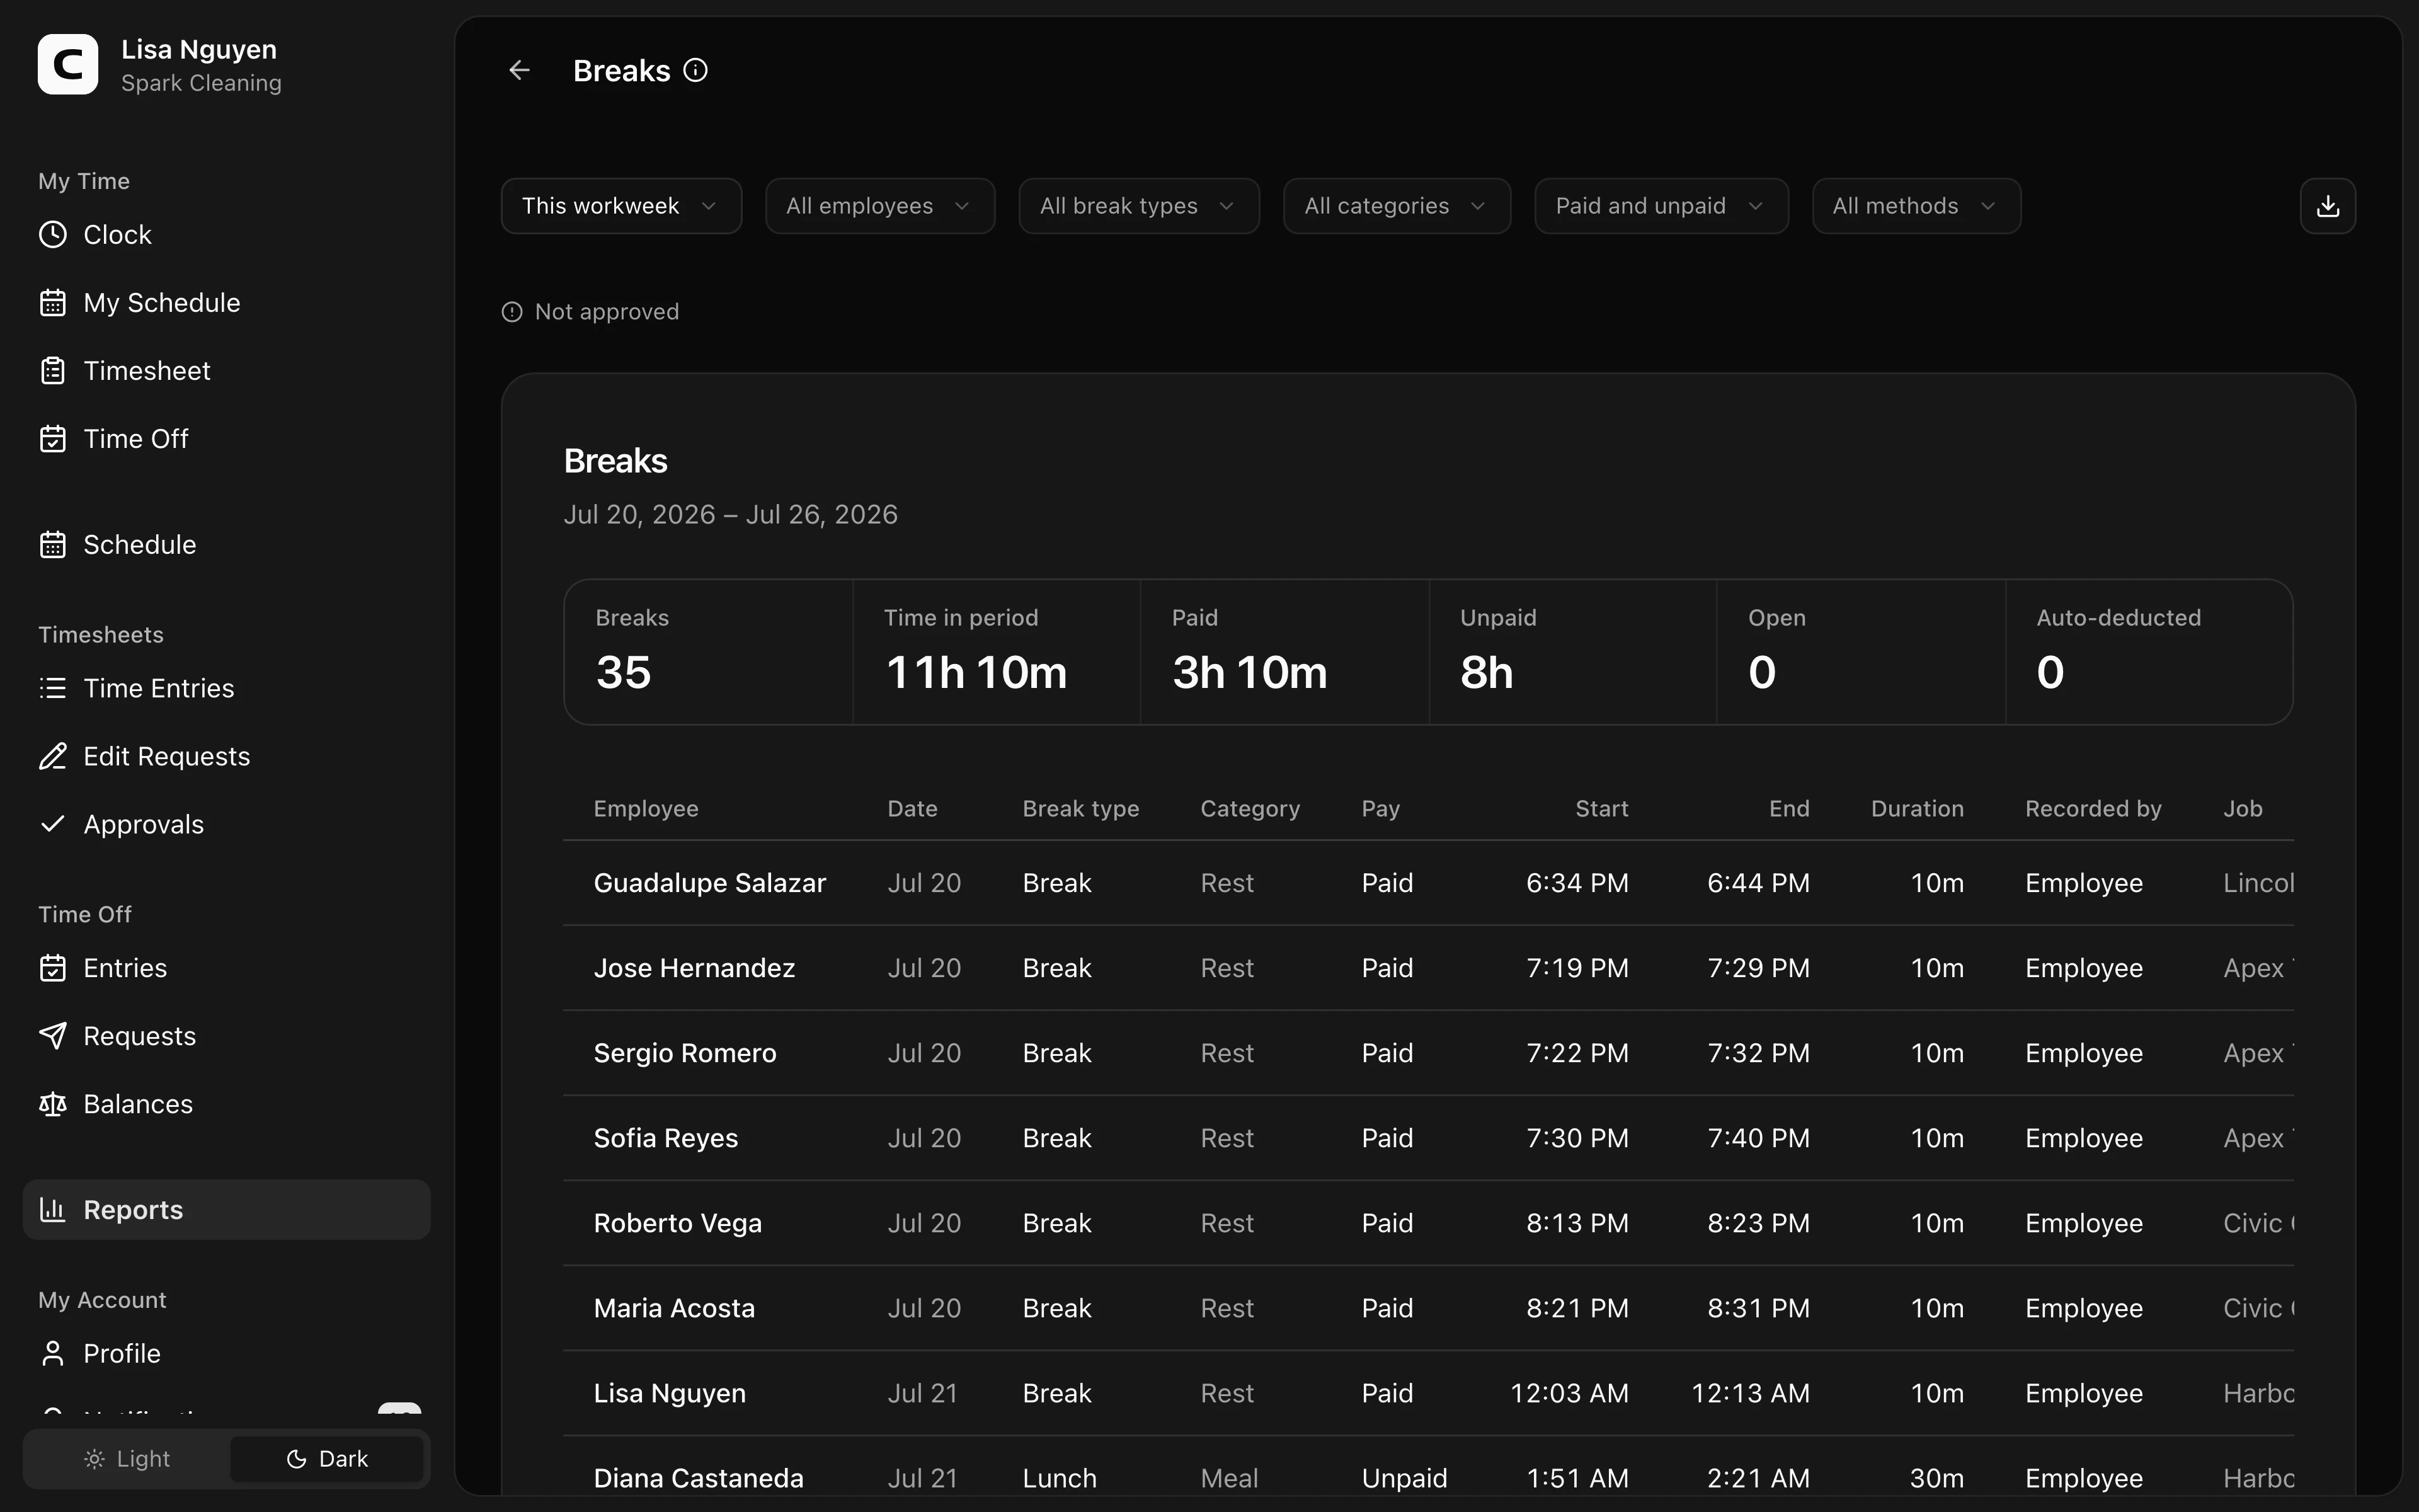Viewport: 2419px width, 1512px height.
Task: Open the All break types dropdown
Action: [x=1138, y=206]
